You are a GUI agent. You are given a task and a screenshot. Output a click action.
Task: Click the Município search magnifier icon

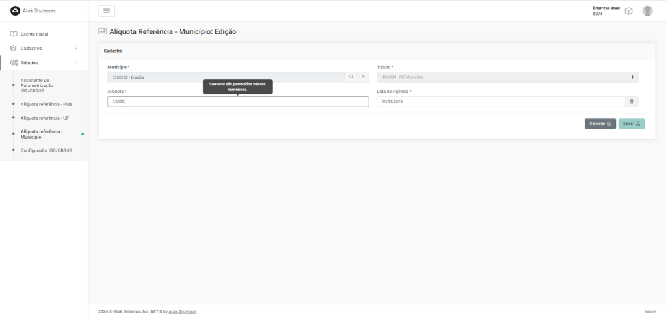click(351, 77)
